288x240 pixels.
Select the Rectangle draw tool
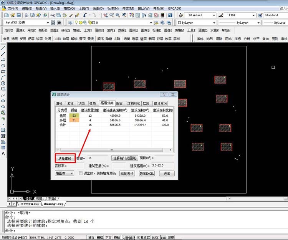click(x=3, y=71)
